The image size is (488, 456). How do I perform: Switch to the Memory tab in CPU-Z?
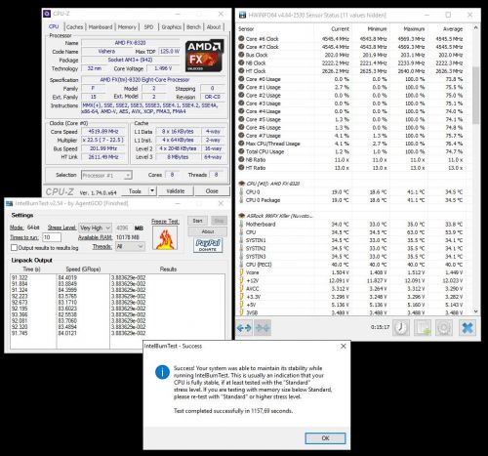[x=127, y=27]
